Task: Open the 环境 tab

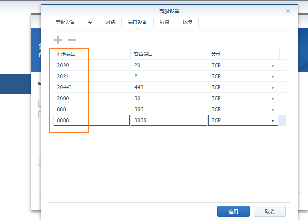Action: (x=187, y=22)
